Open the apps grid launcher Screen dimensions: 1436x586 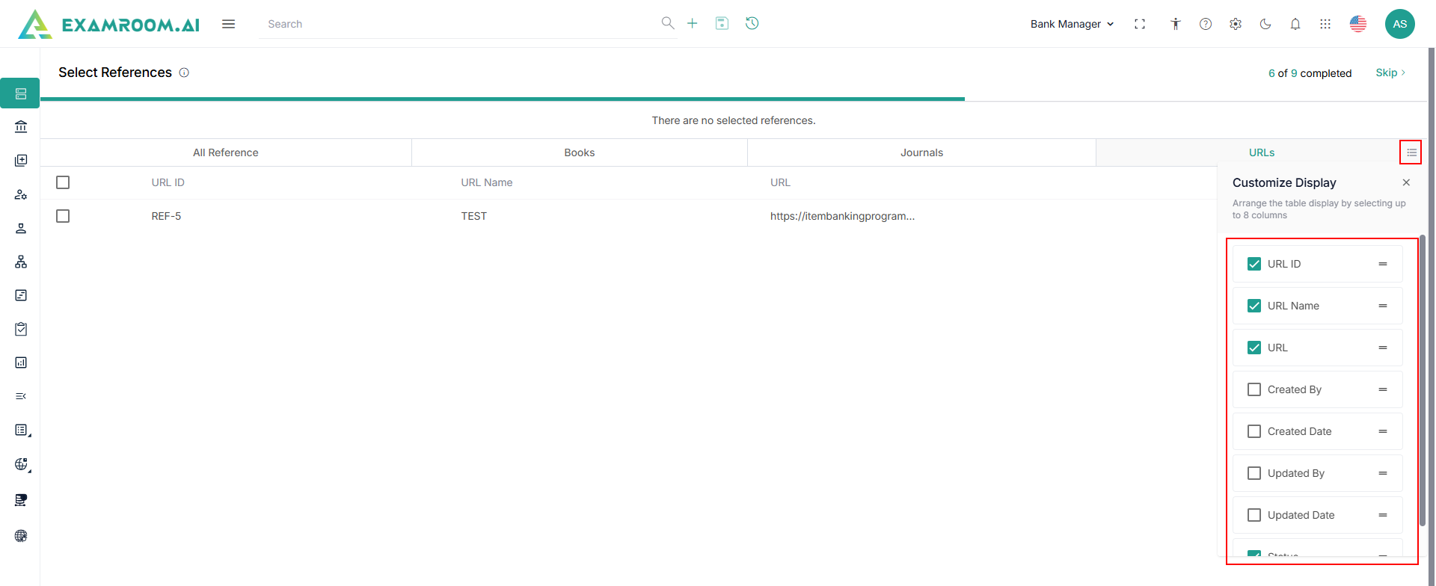click(x=1325, y=24)
